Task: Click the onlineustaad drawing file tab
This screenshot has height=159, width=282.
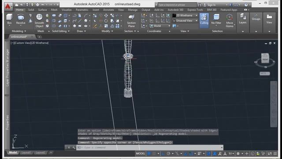Action: (x=19, y=37)
